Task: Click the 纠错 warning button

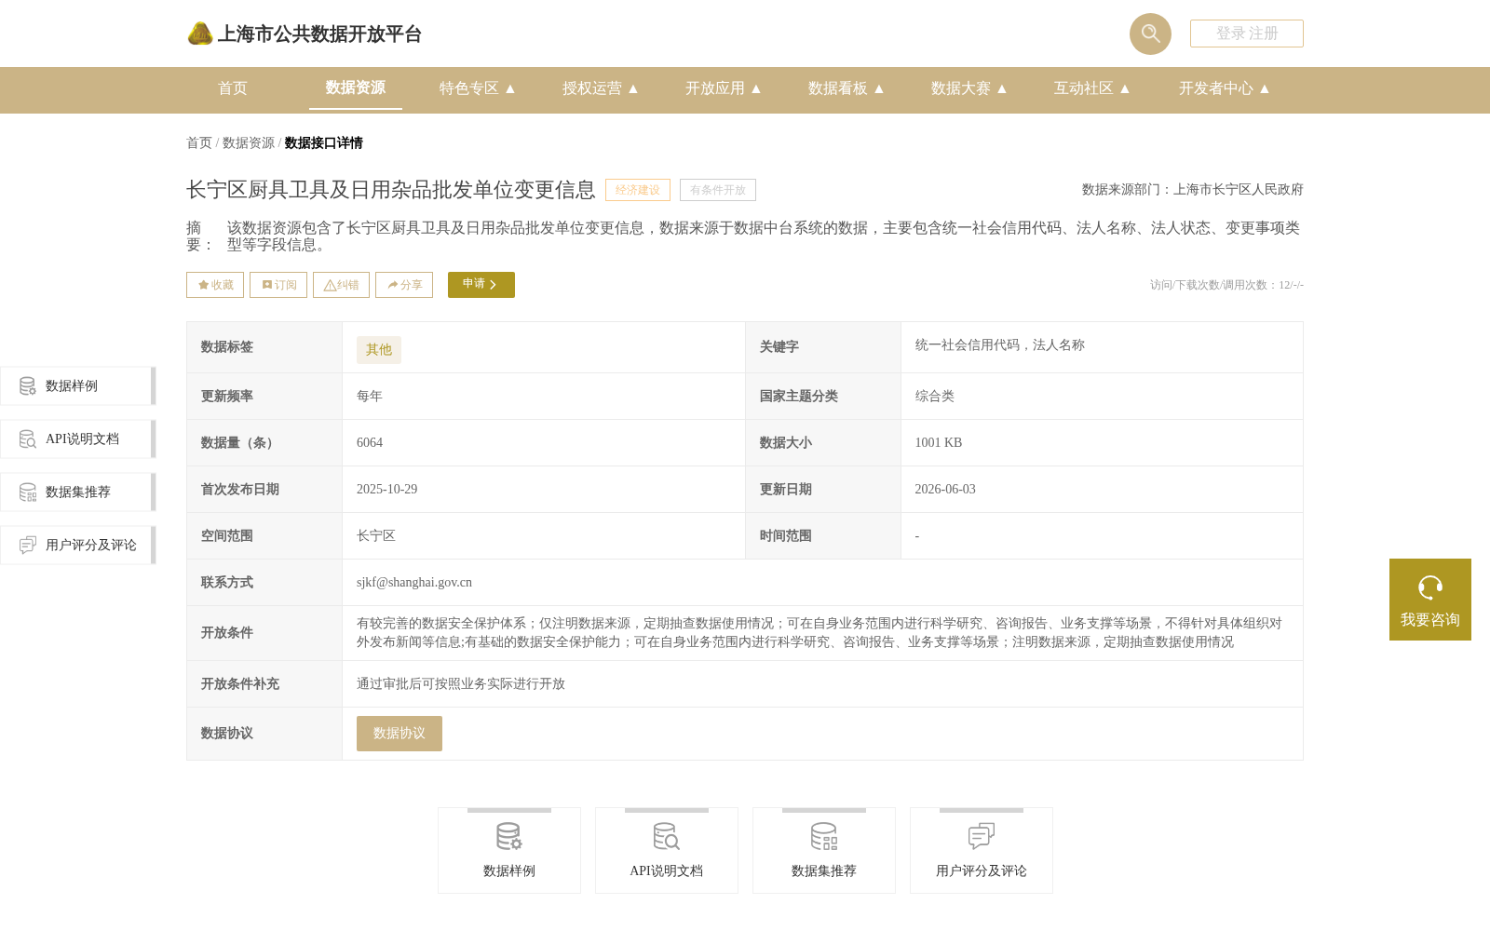Action: 341,285
